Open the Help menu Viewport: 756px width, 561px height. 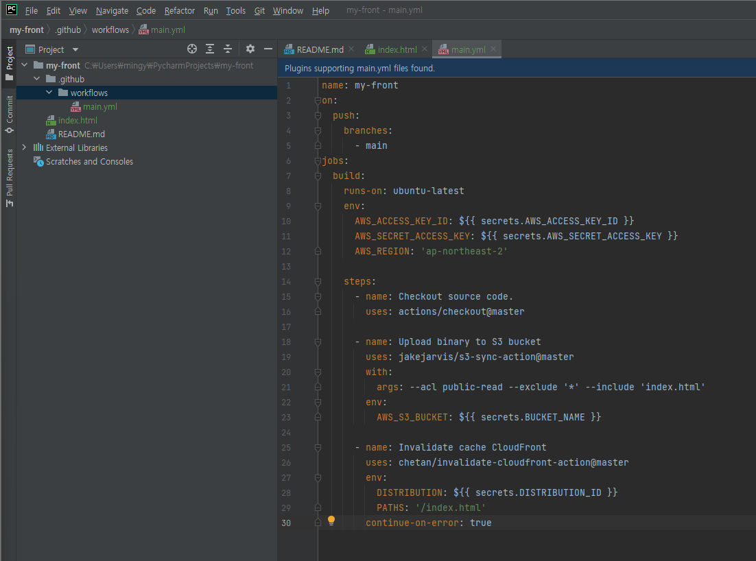[320, 10]
